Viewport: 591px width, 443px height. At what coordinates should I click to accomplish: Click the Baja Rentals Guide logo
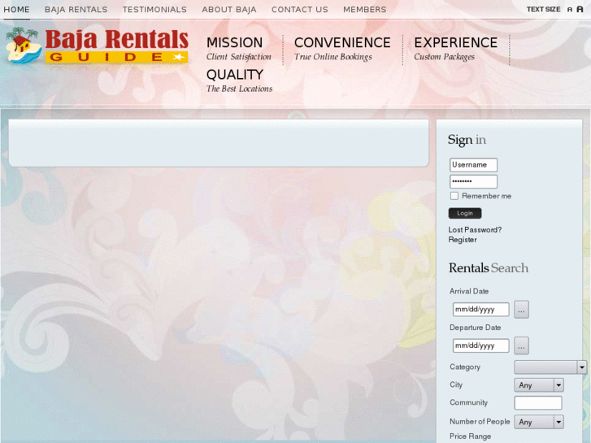pyautogui.click(x=98, y=46)
